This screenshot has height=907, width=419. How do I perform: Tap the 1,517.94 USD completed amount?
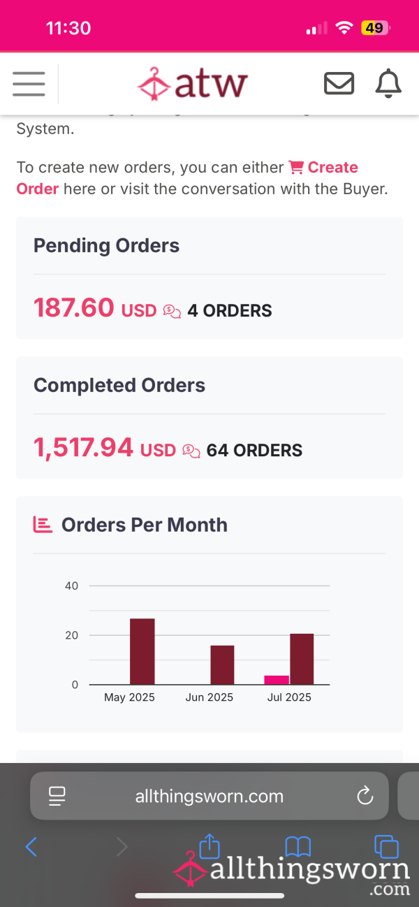[105, 448]
